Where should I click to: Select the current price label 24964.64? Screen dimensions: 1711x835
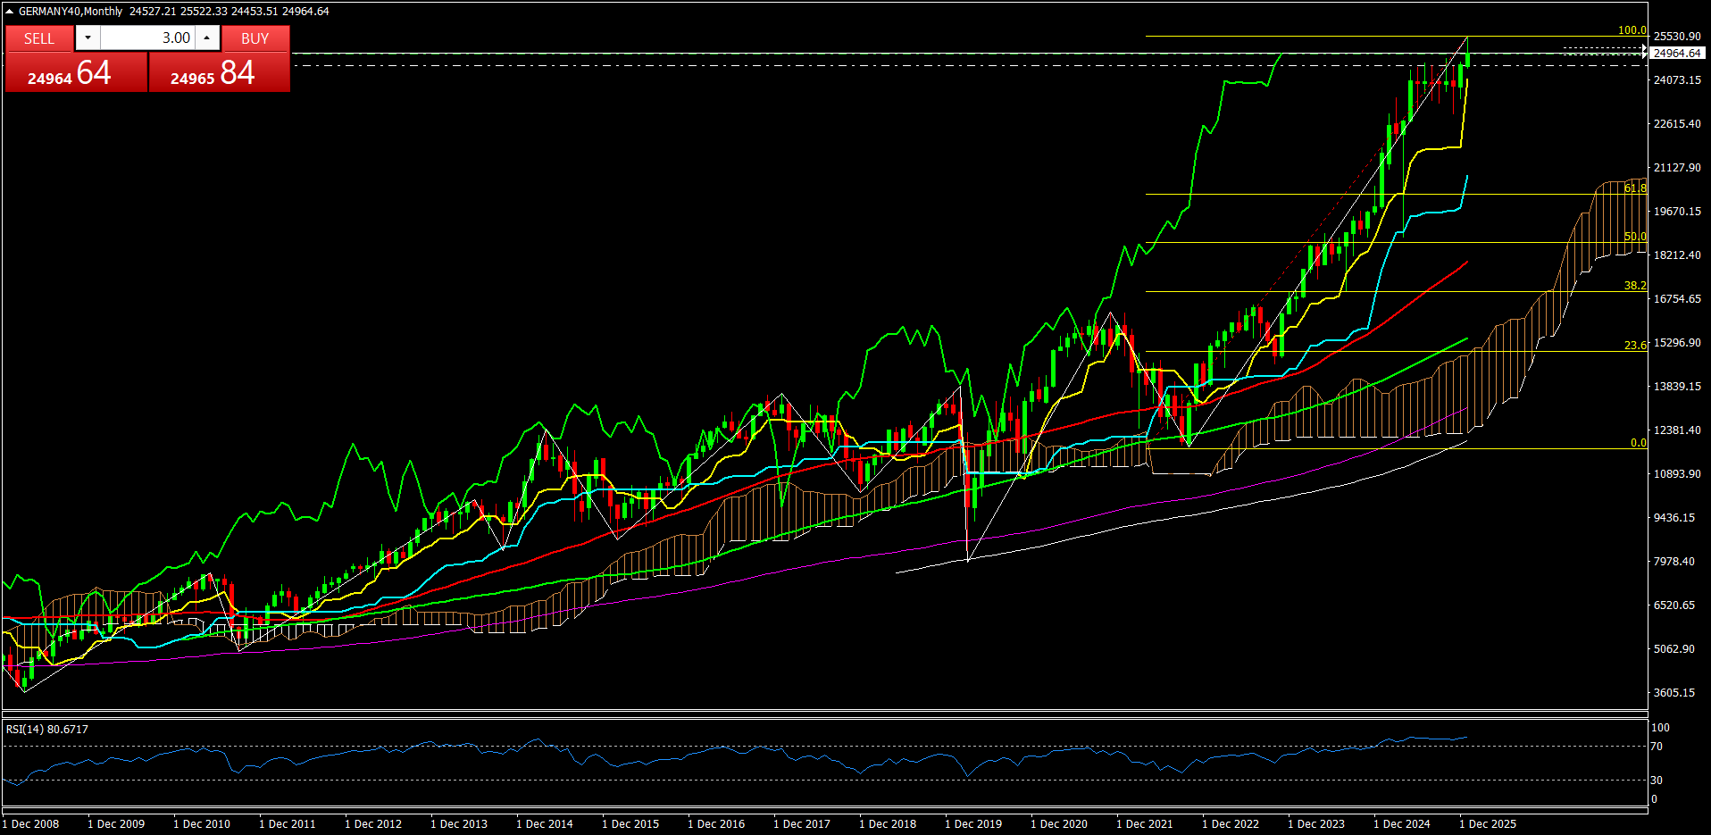[1676, 54]
